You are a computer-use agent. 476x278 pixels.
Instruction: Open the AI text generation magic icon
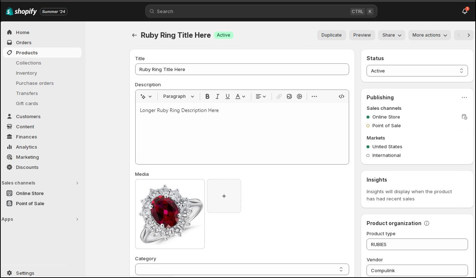[x=146, y=96]
